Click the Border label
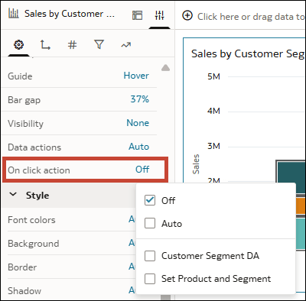Screen dimensions: 306x301 pos(22,267)
